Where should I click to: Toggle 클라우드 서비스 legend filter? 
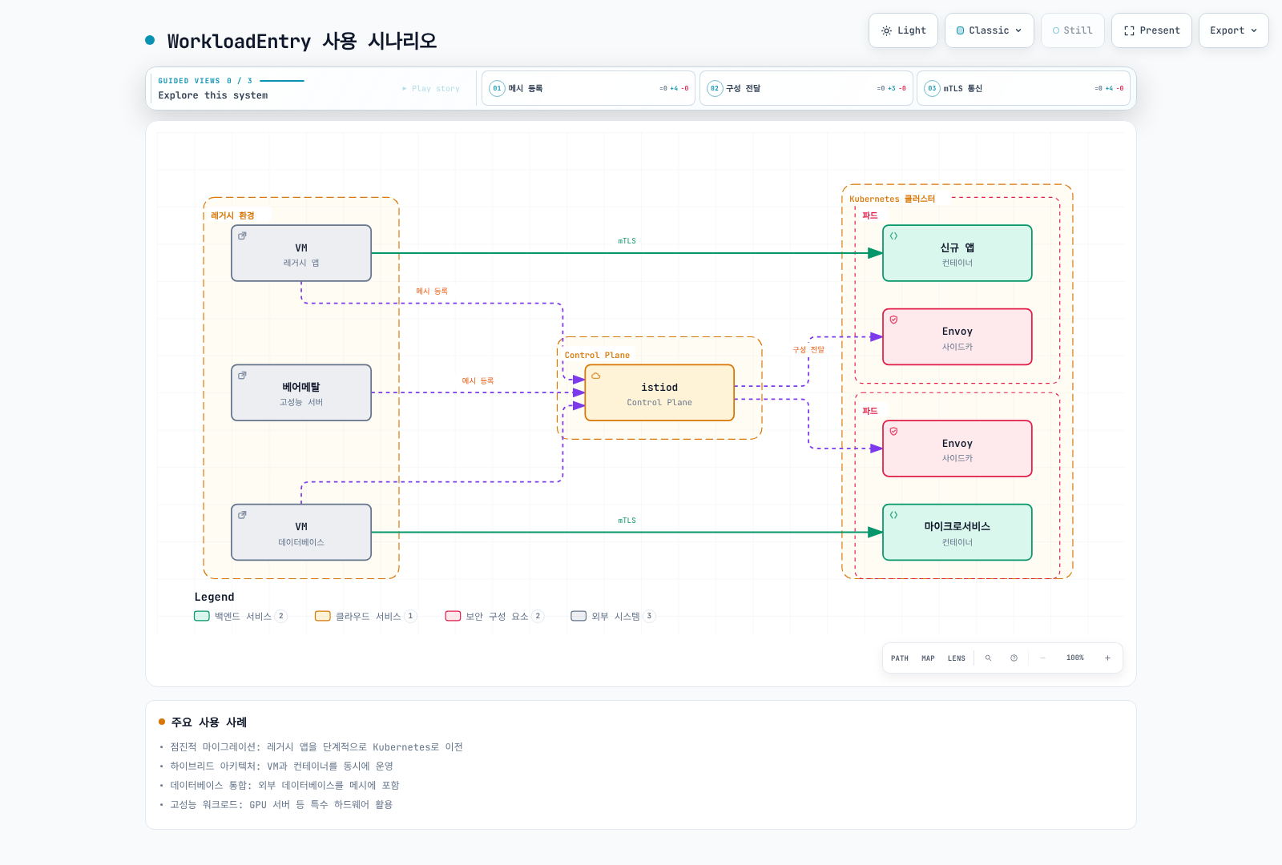[366, 616]
